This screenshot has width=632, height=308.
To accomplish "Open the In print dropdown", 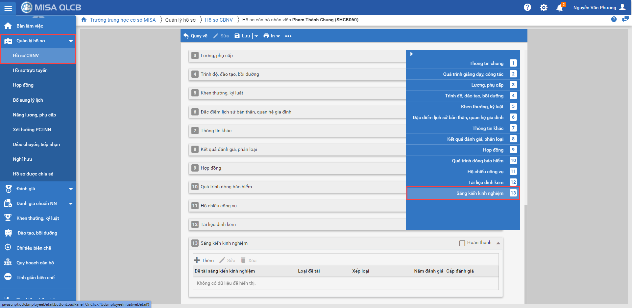I will point(271,36).
